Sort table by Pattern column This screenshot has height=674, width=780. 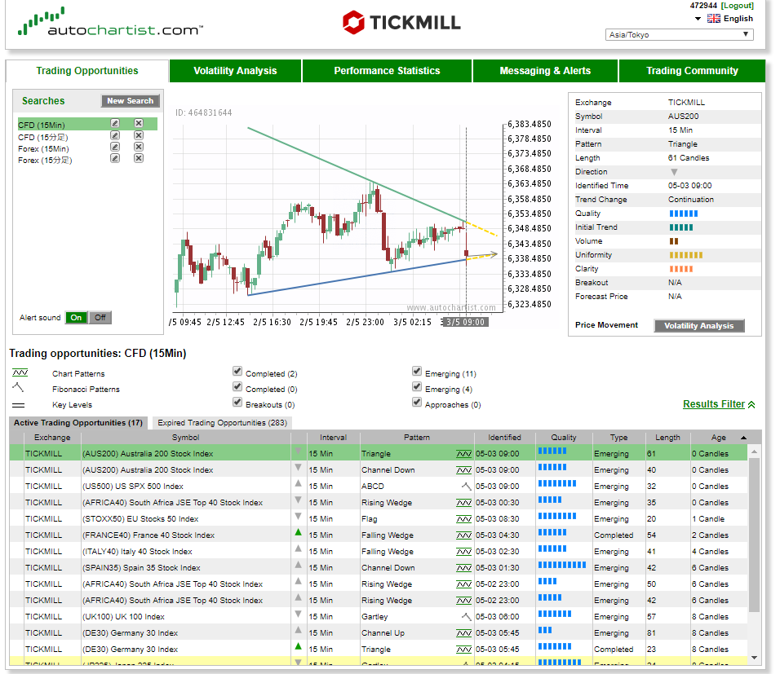click(x=417, y=438)
